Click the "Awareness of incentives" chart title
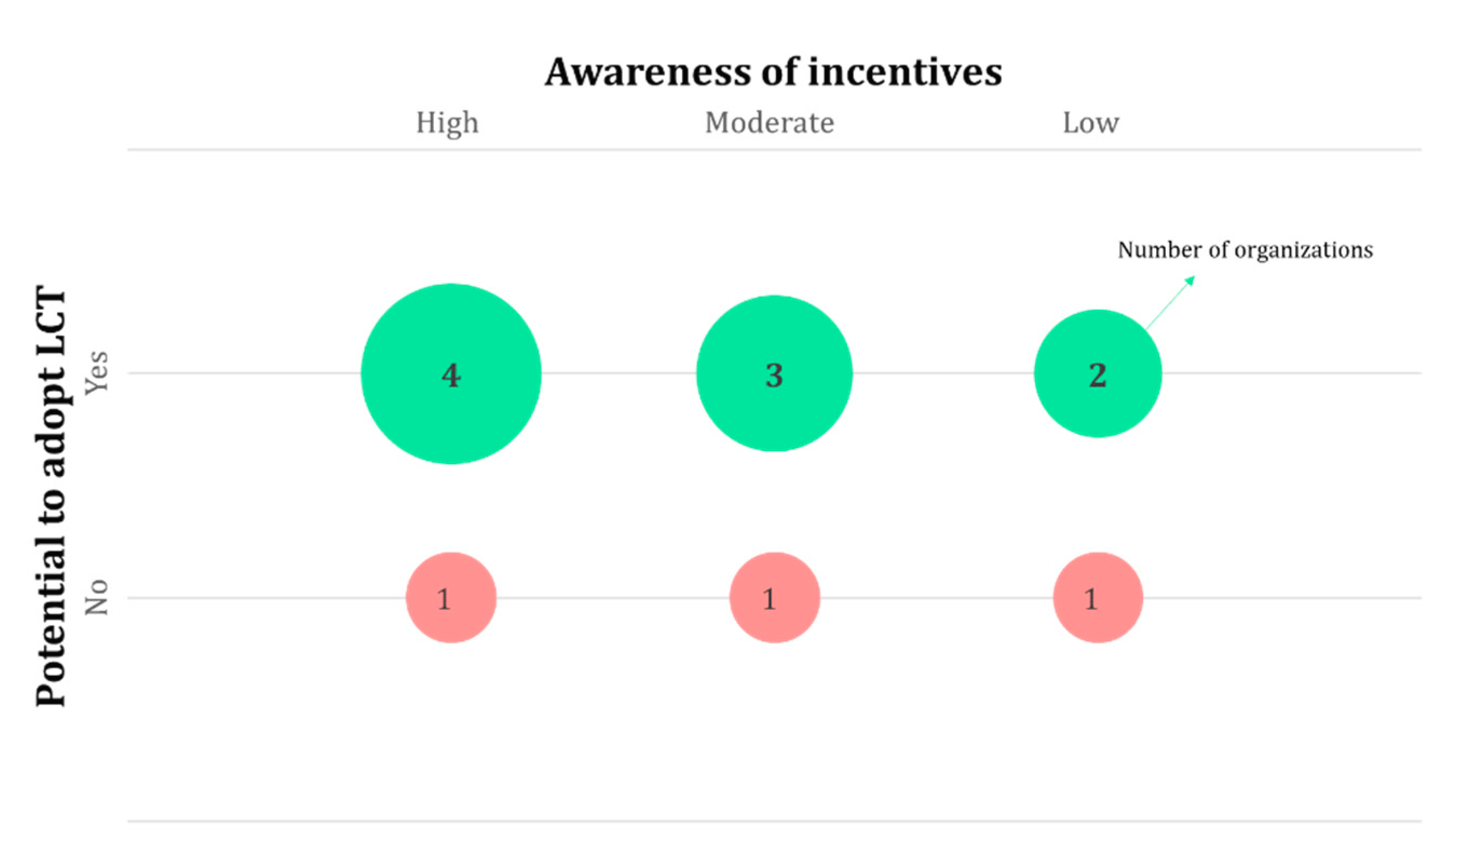The height and width of the screenshot is (856, 1468). pyautogui.click(x=773, y=72)
